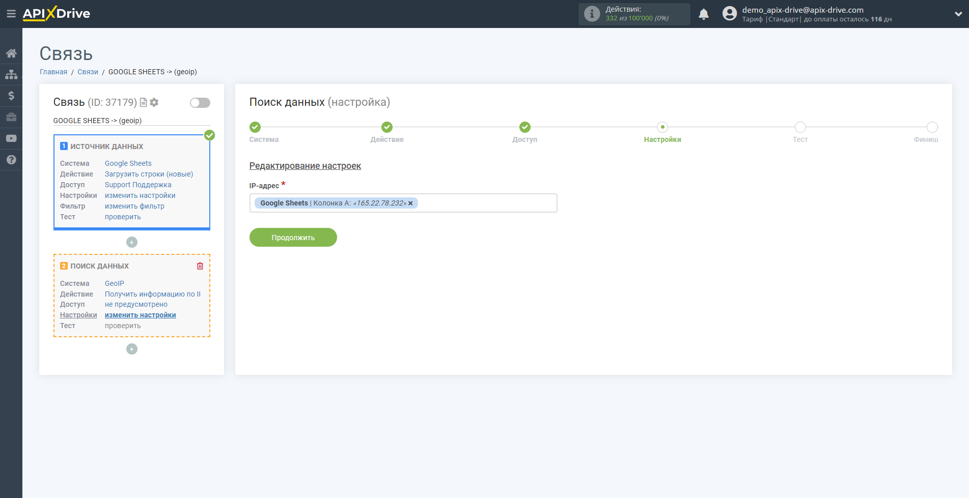The width and height of the screenshot is (969, 498).
Task: Click the account email demo_apix-drive@apix-drive.com
Action: point(802,10)
